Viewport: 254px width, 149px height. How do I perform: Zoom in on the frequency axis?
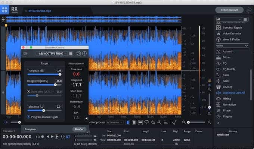209,89
